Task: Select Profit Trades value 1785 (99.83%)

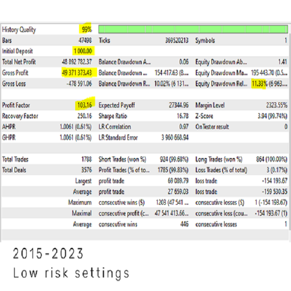Action: pyautogui.click(x=173, y=170)
